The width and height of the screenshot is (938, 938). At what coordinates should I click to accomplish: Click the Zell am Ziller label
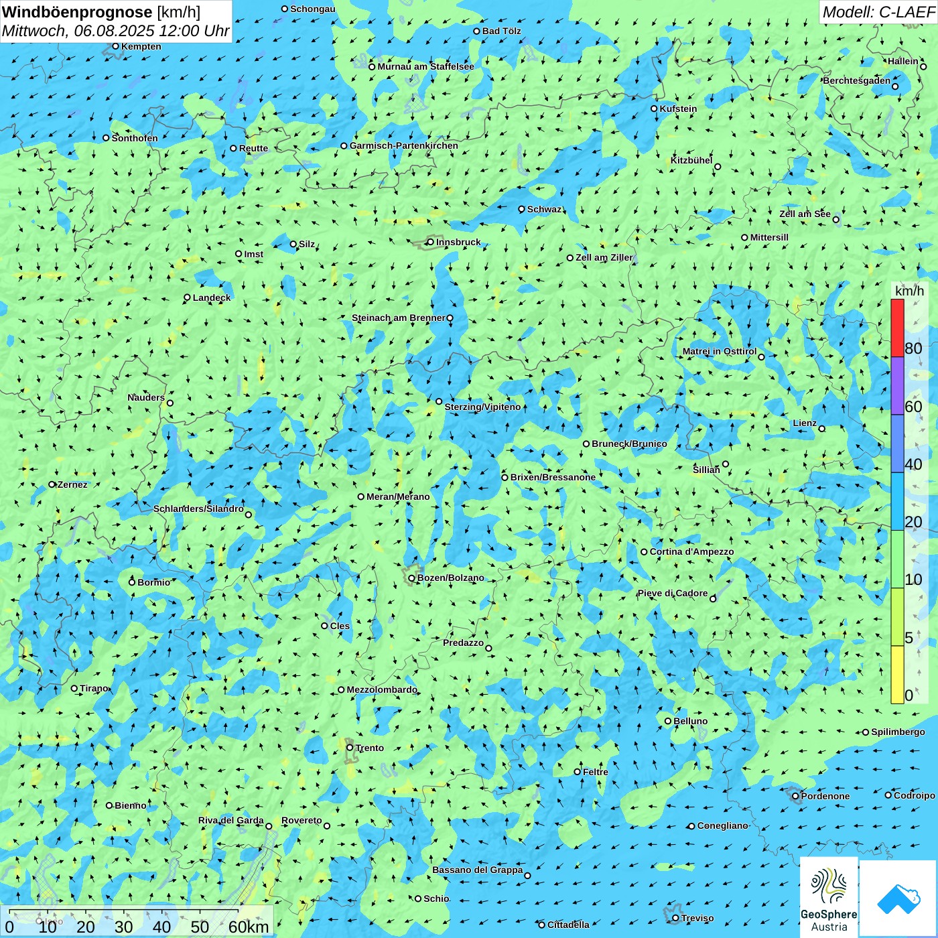pyautogui.click(x=604, y=257)
